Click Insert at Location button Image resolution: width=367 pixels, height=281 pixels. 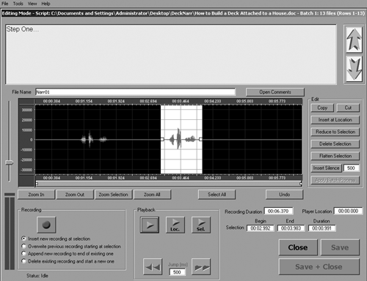(335, 120)
